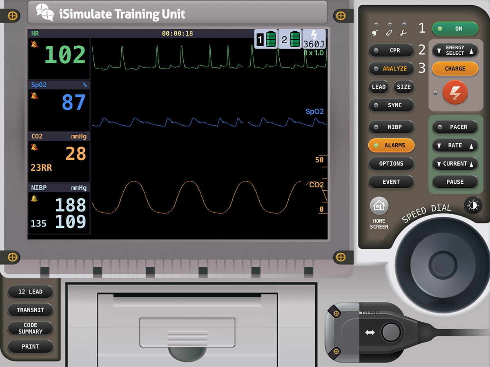Click the CO2 scale value 50

pos(319,160)
